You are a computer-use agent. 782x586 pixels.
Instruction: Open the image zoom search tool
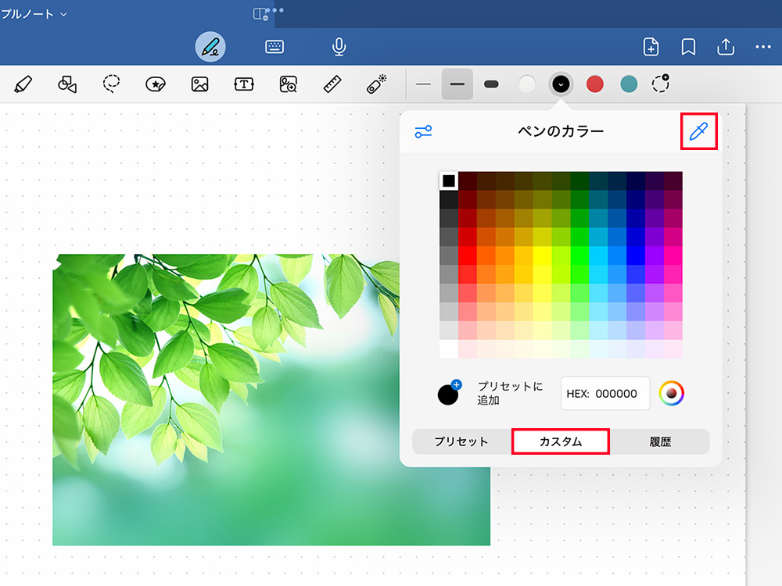click(289, 84)
